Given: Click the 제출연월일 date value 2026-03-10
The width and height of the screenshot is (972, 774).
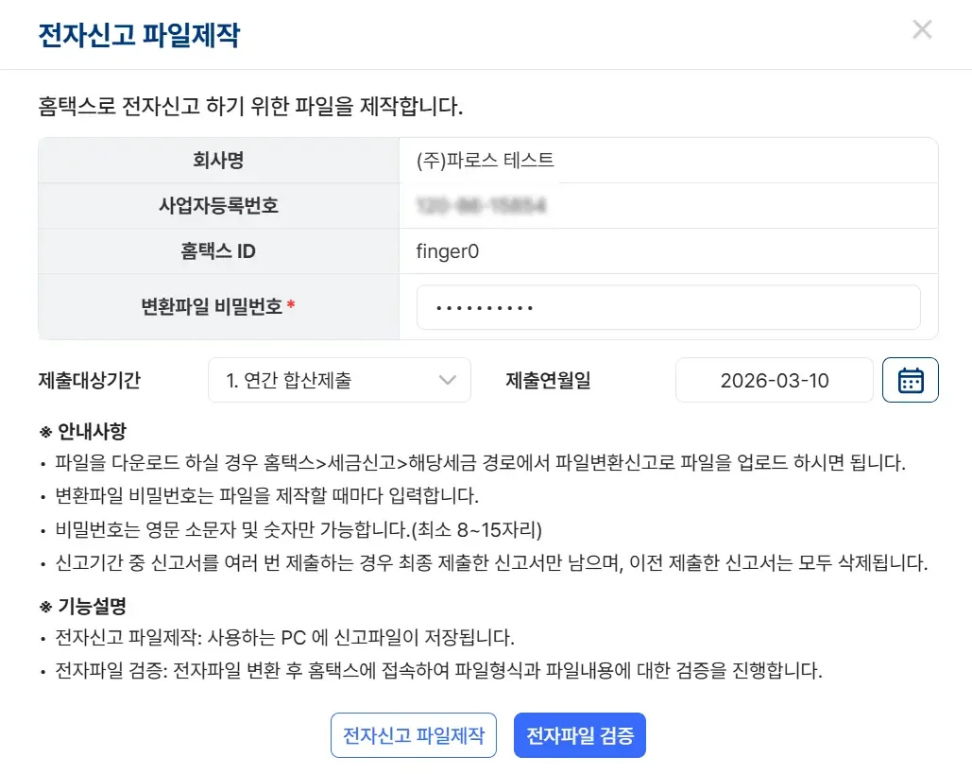Looking at the screenshot, I should click(x=774, y=380).
